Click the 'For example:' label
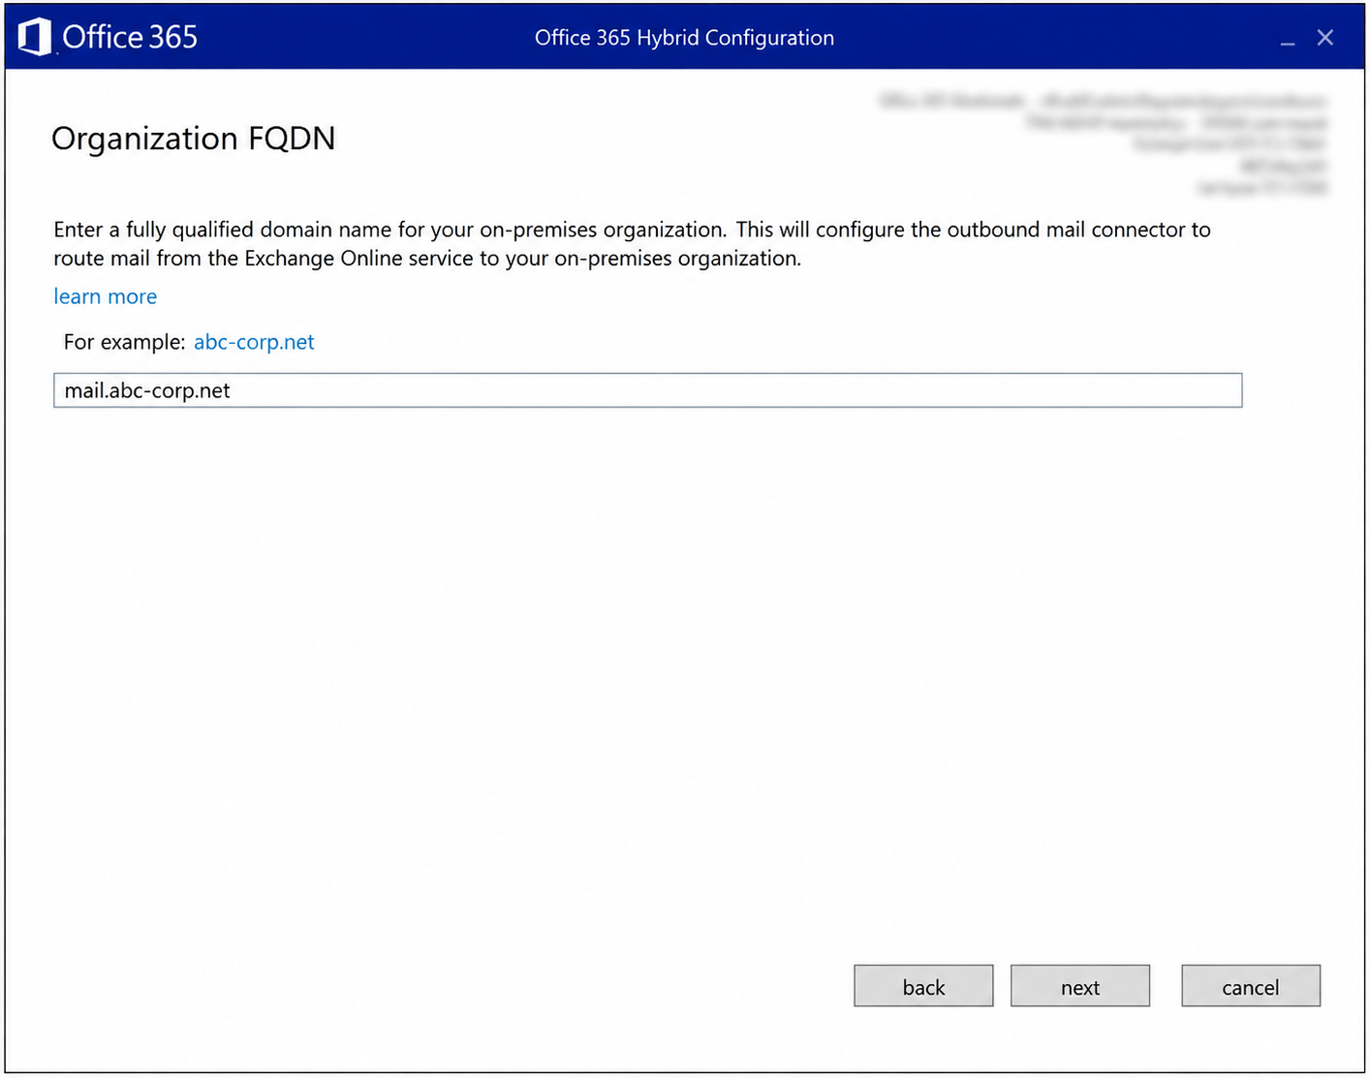The width and height of the screenshot is (1370, 1078). [x=124, y=342]
